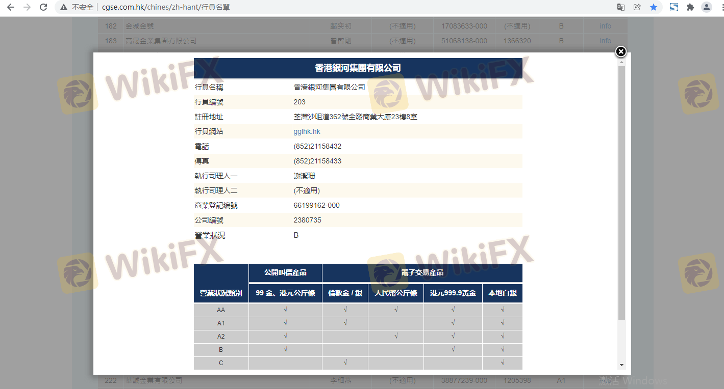Close the member details popup
This screenshot has width=724, height=389.
(x=620, y=51)
